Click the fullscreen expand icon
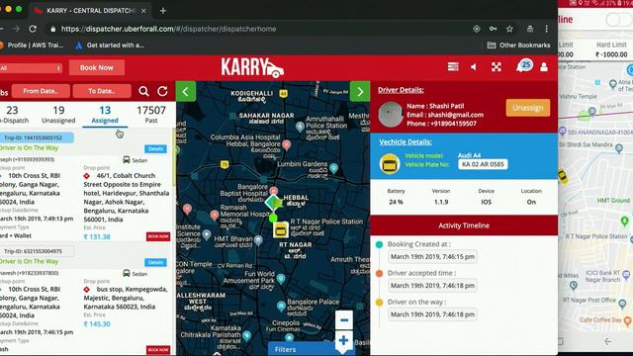The height and width of the screenshot is (356, 633). click(x=497, y=67)
